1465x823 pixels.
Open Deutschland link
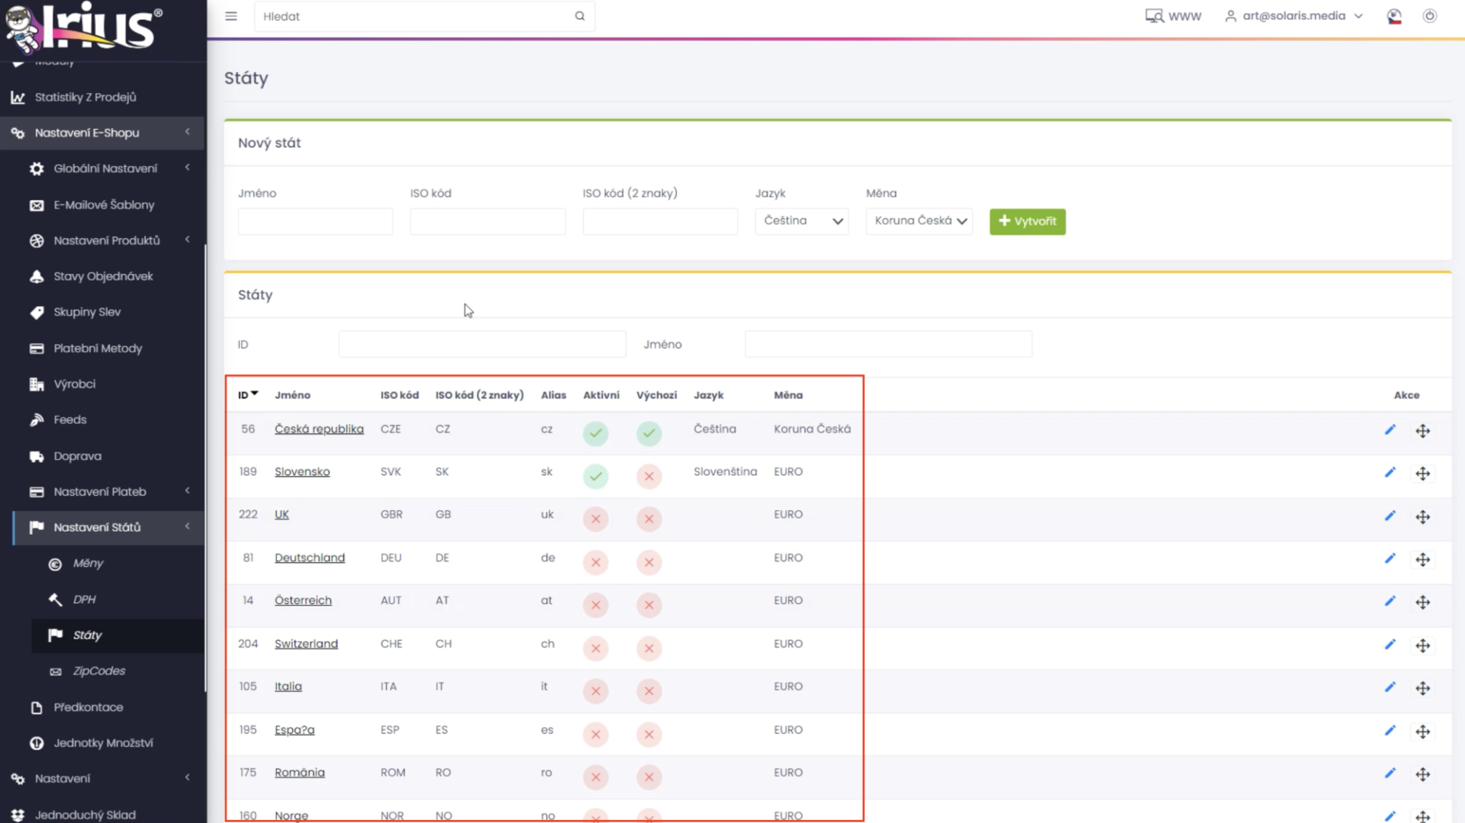tap(310, 558)
